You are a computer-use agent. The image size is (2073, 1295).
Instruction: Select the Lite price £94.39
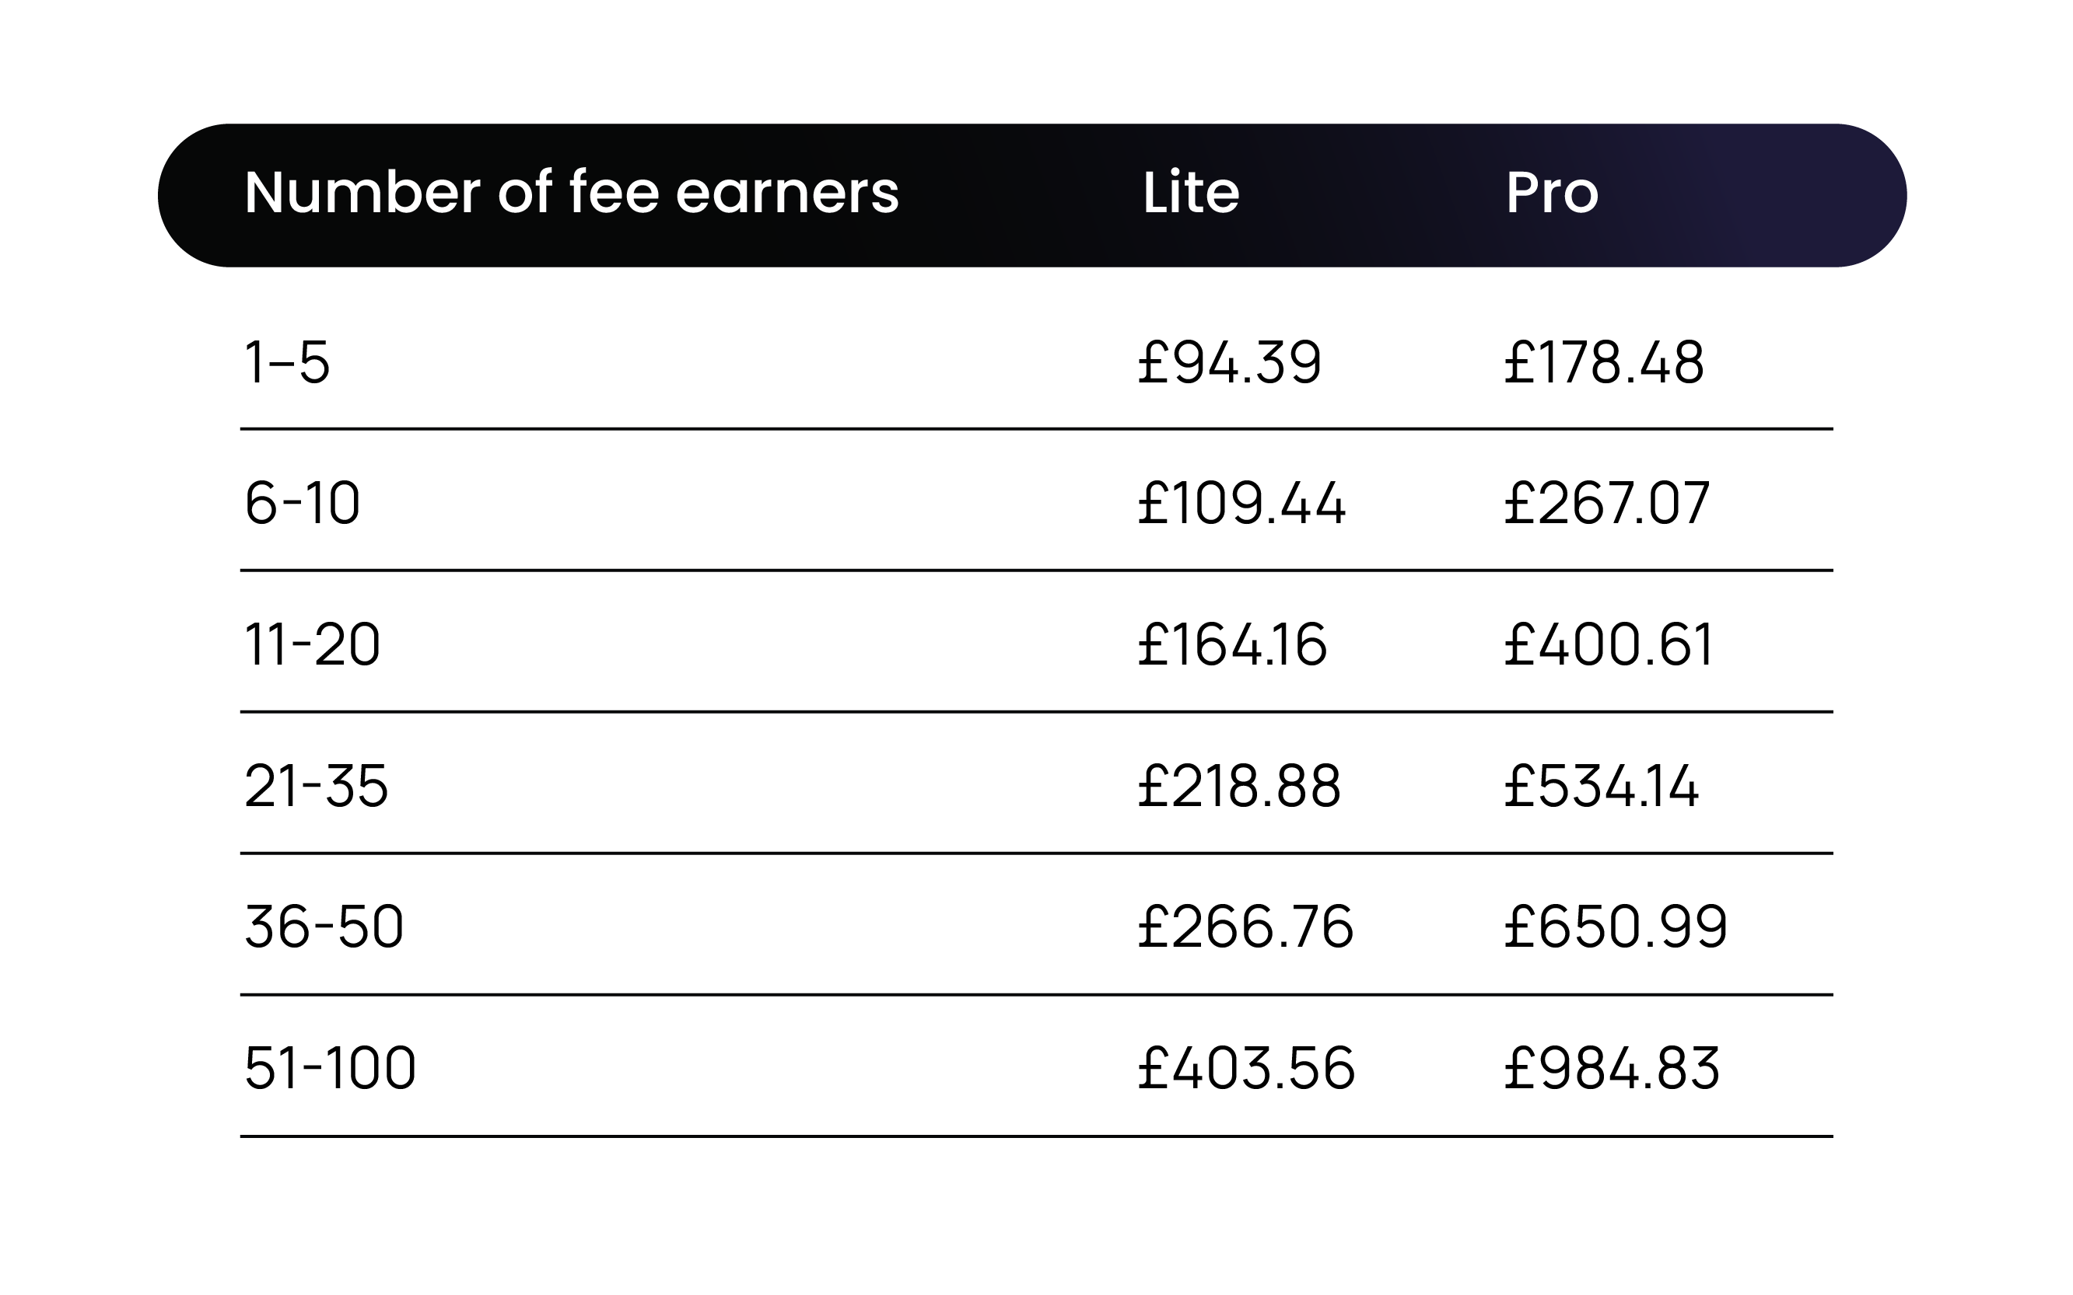(x=1229, y=362)
